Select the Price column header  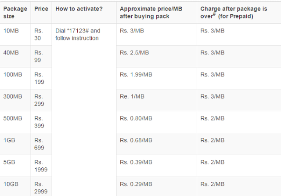[x=42, y=9]
